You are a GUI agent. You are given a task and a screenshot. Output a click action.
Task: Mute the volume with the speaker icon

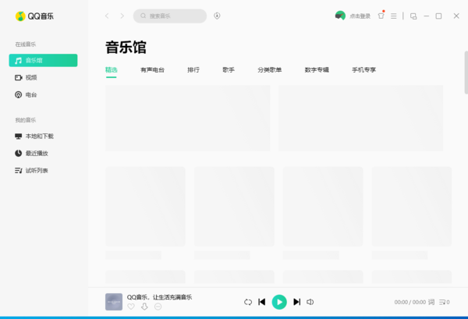[310, 302]
